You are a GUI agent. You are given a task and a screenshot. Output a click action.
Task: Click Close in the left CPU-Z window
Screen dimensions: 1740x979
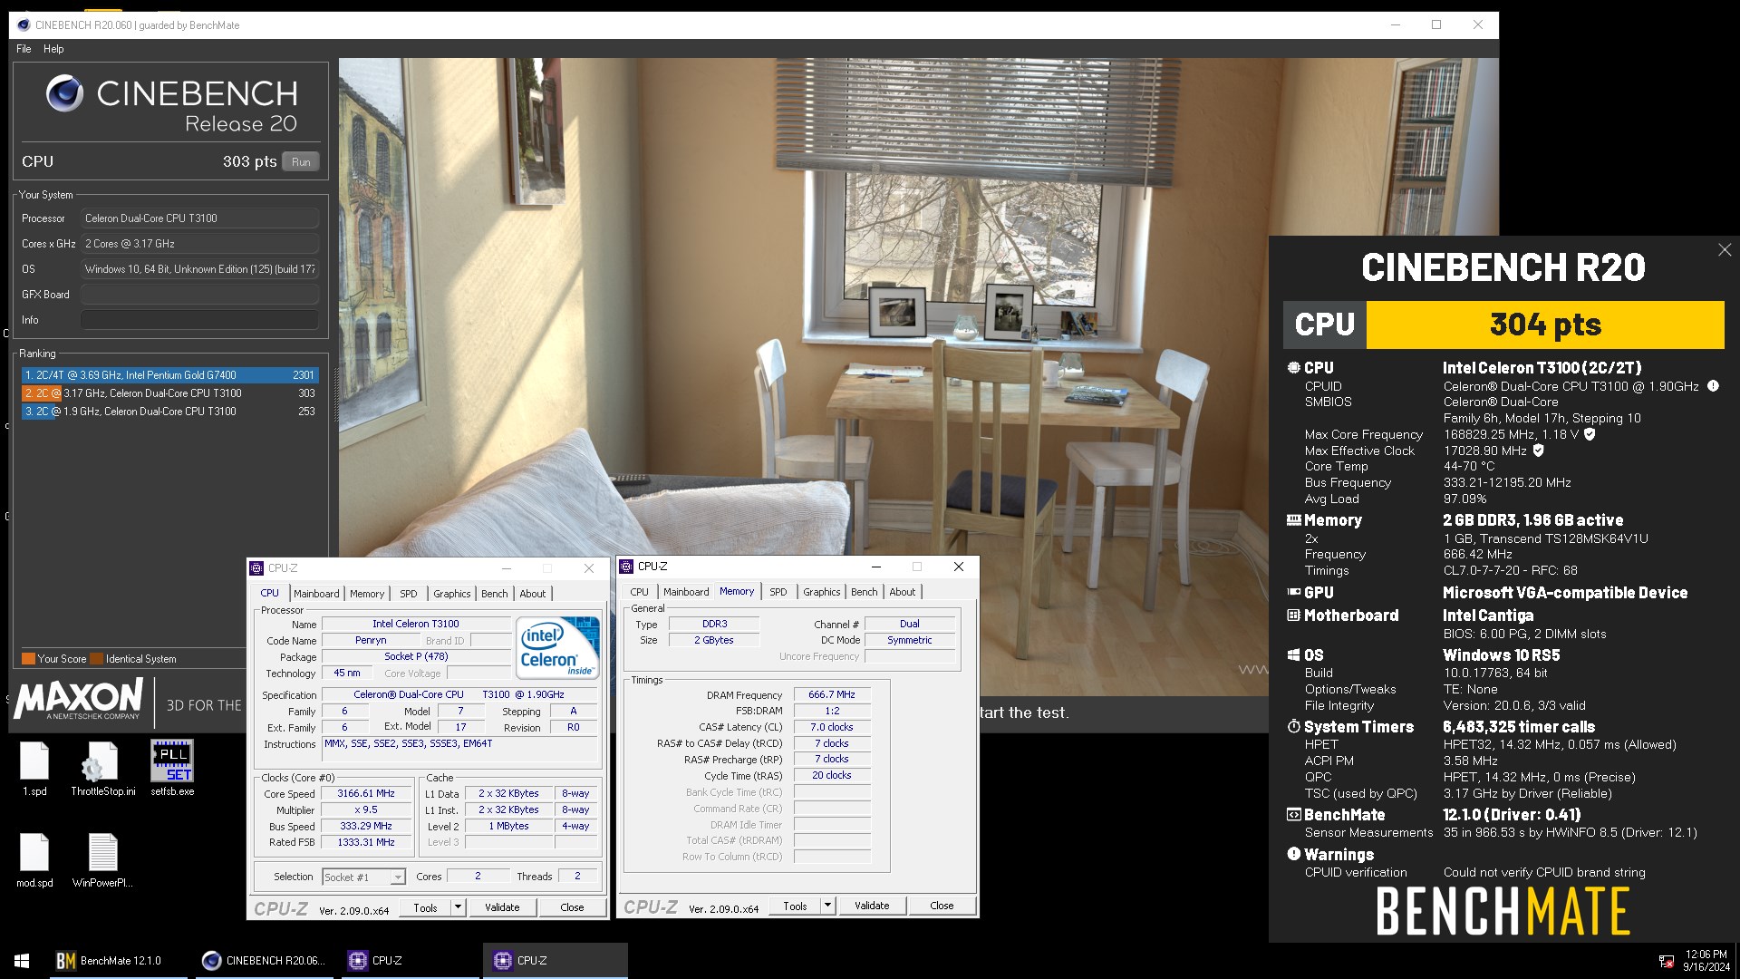[572, 907]
